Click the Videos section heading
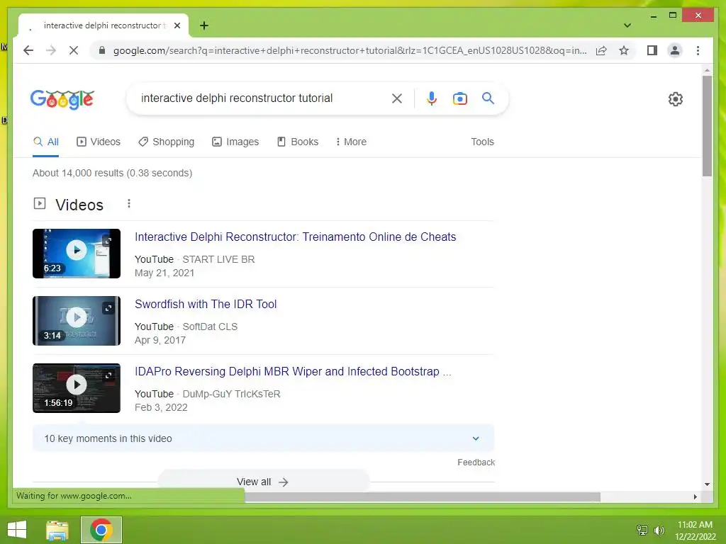The image size is (726, 544). [79, 205]
